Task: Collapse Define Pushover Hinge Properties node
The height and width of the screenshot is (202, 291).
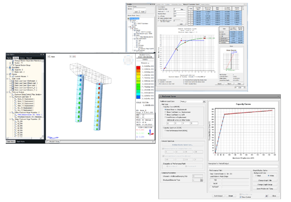Action: click(x=10, y=113)
